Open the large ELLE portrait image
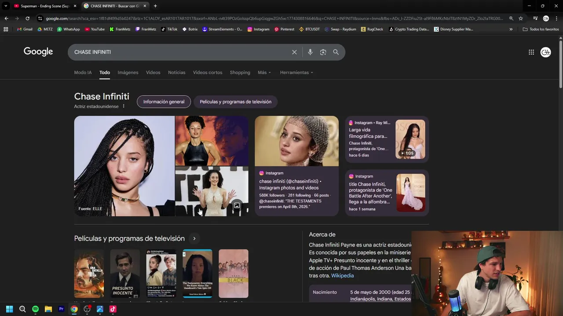This screenshot has height=316, width=563. click(x=124, y=166)
